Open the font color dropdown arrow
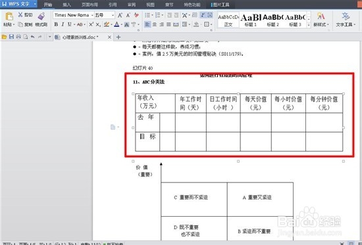362x245 pixels. tap(122, 24)
